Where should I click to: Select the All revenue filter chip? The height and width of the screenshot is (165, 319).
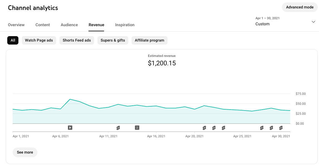[x=13, y=40]
